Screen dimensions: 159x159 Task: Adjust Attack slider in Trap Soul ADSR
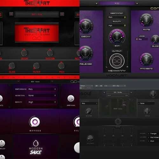(105, 136)
